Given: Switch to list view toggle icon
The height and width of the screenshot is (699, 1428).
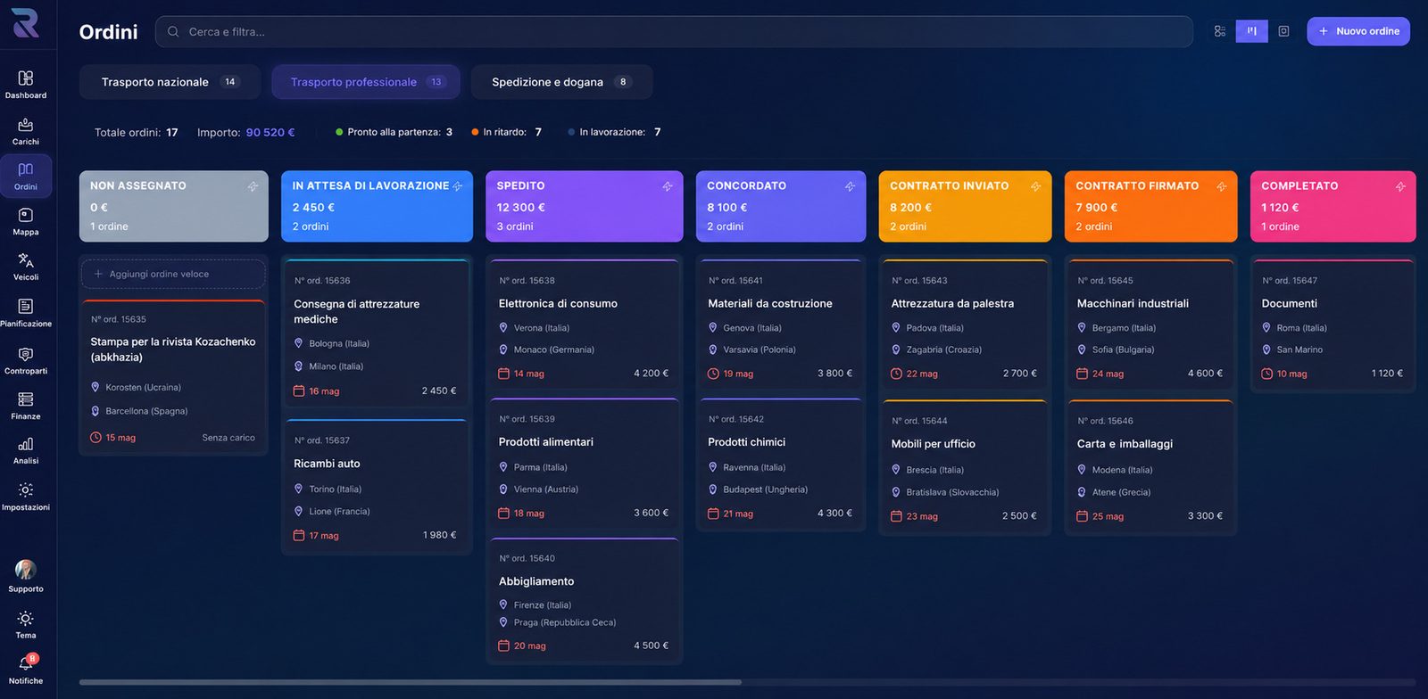Looking at the screenshot, I should 1220,31.
